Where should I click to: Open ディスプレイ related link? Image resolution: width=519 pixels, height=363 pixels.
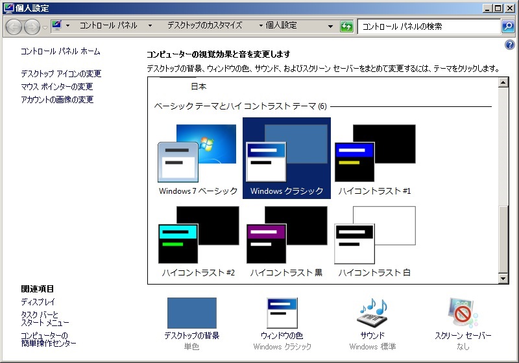[x=38, y=302]
